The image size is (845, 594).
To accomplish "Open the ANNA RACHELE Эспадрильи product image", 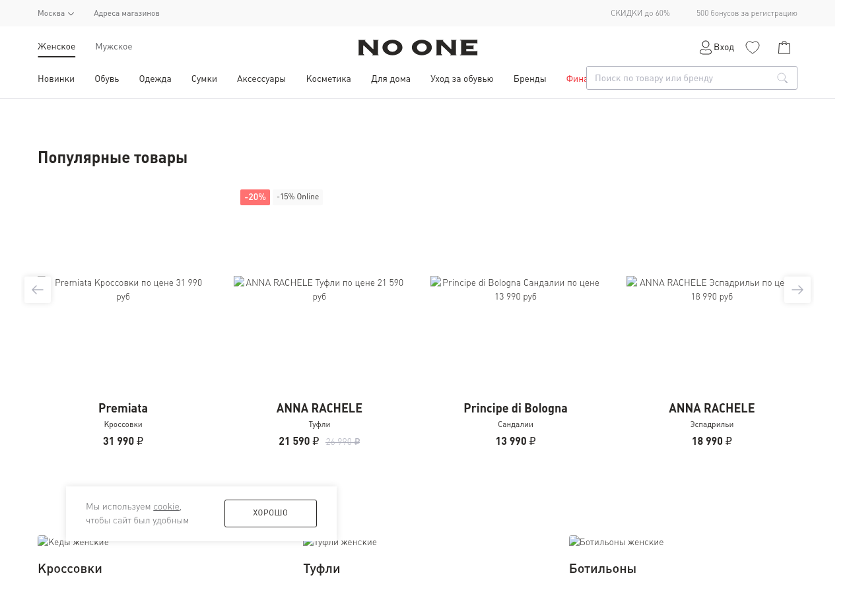I will pos(712,289).
